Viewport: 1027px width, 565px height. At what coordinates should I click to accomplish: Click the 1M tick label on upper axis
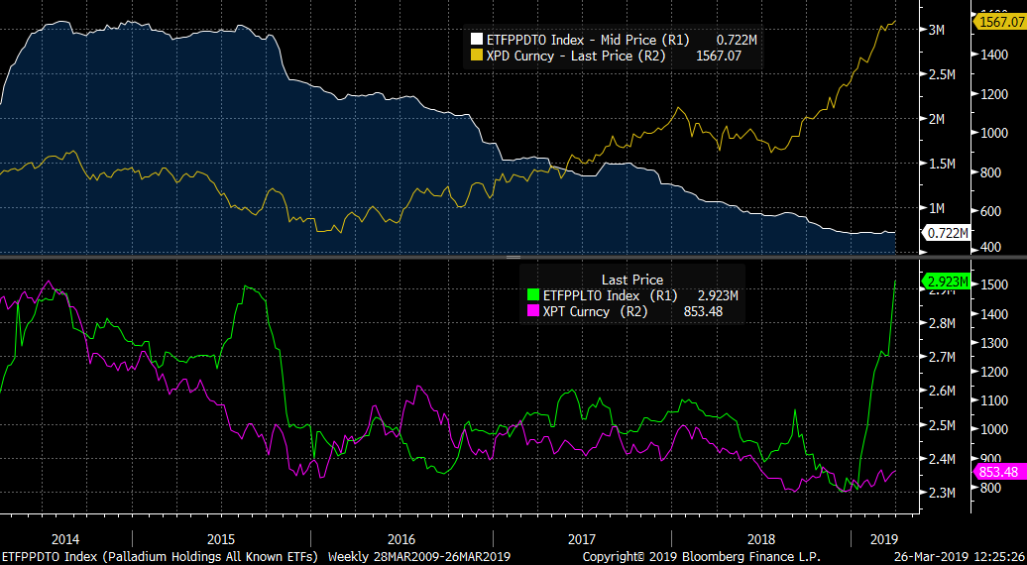point(936,208)
